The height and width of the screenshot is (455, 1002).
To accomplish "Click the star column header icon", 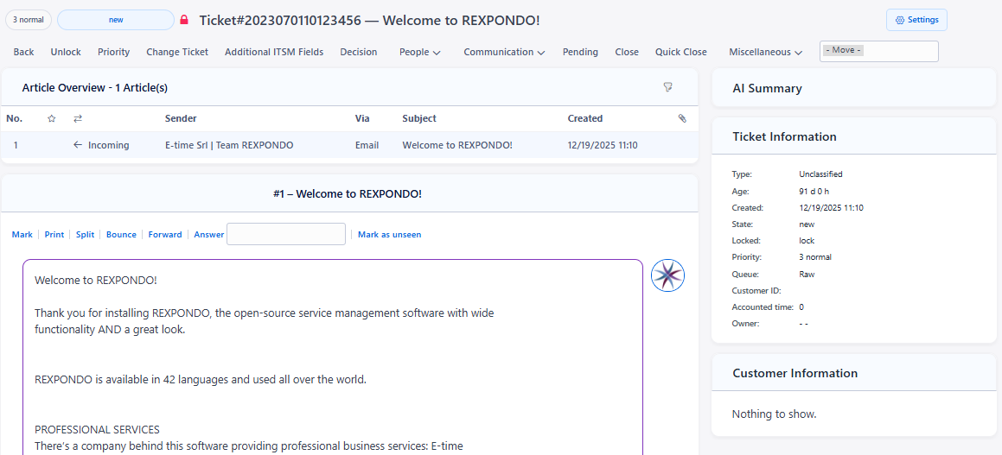I will point(52,118).
